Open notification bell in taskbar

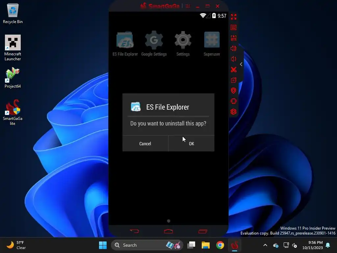point(328,245)
